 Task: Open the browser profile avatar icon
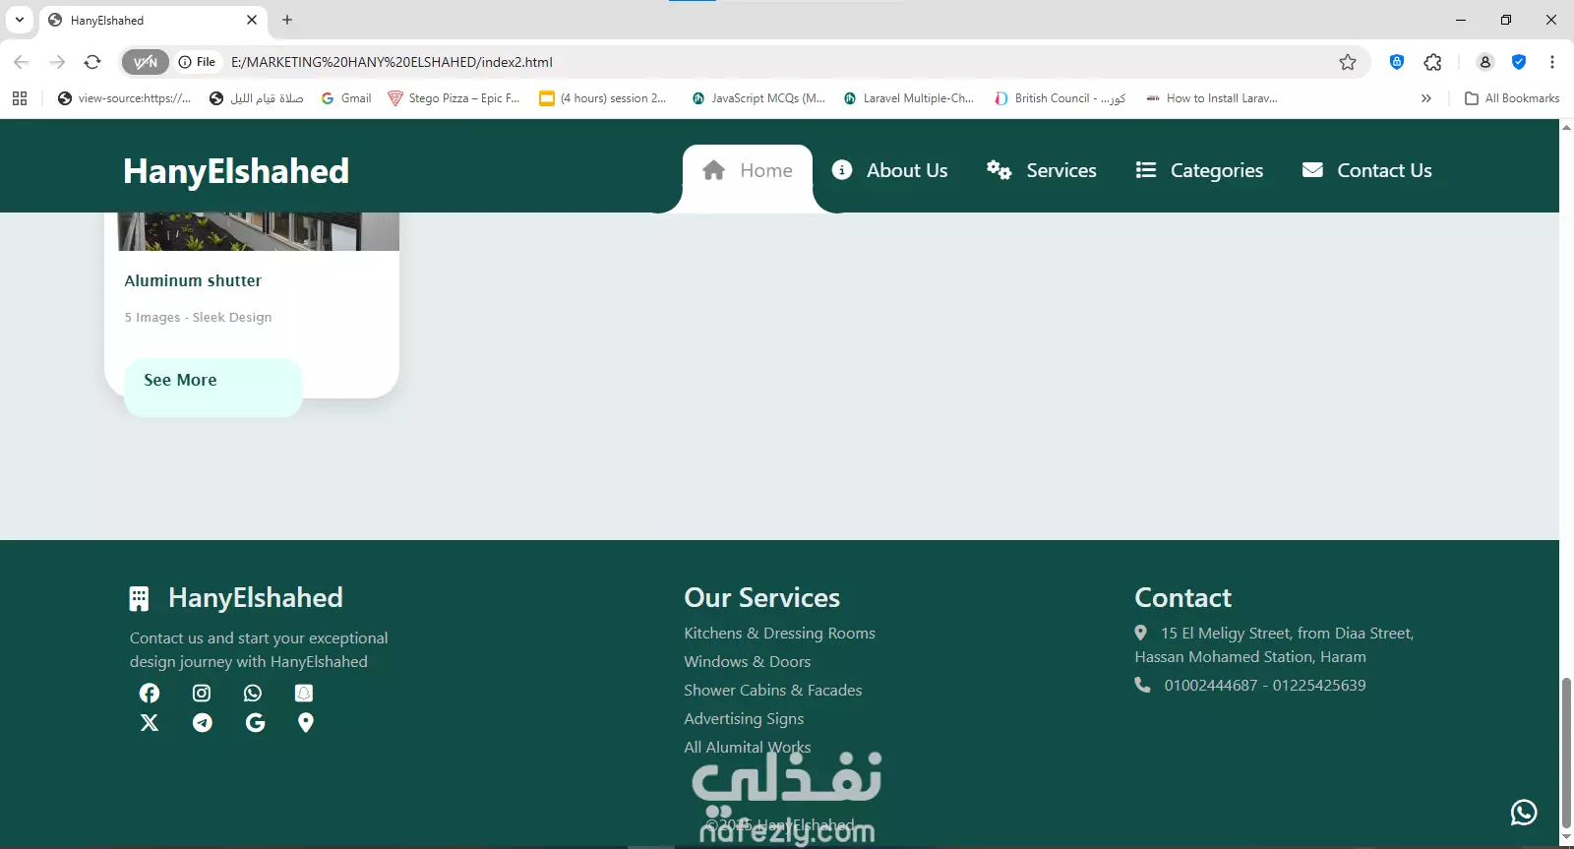coord(1485,62)
